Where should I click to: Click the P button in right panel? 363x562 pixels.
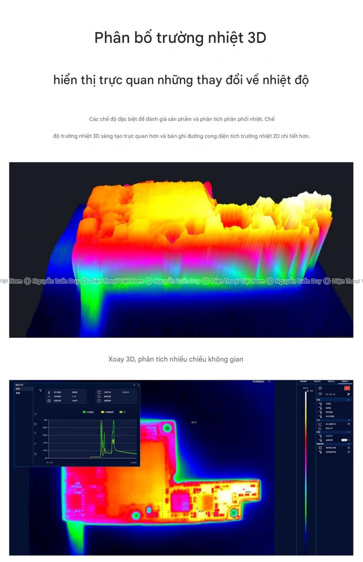click(x=348, y=394)
